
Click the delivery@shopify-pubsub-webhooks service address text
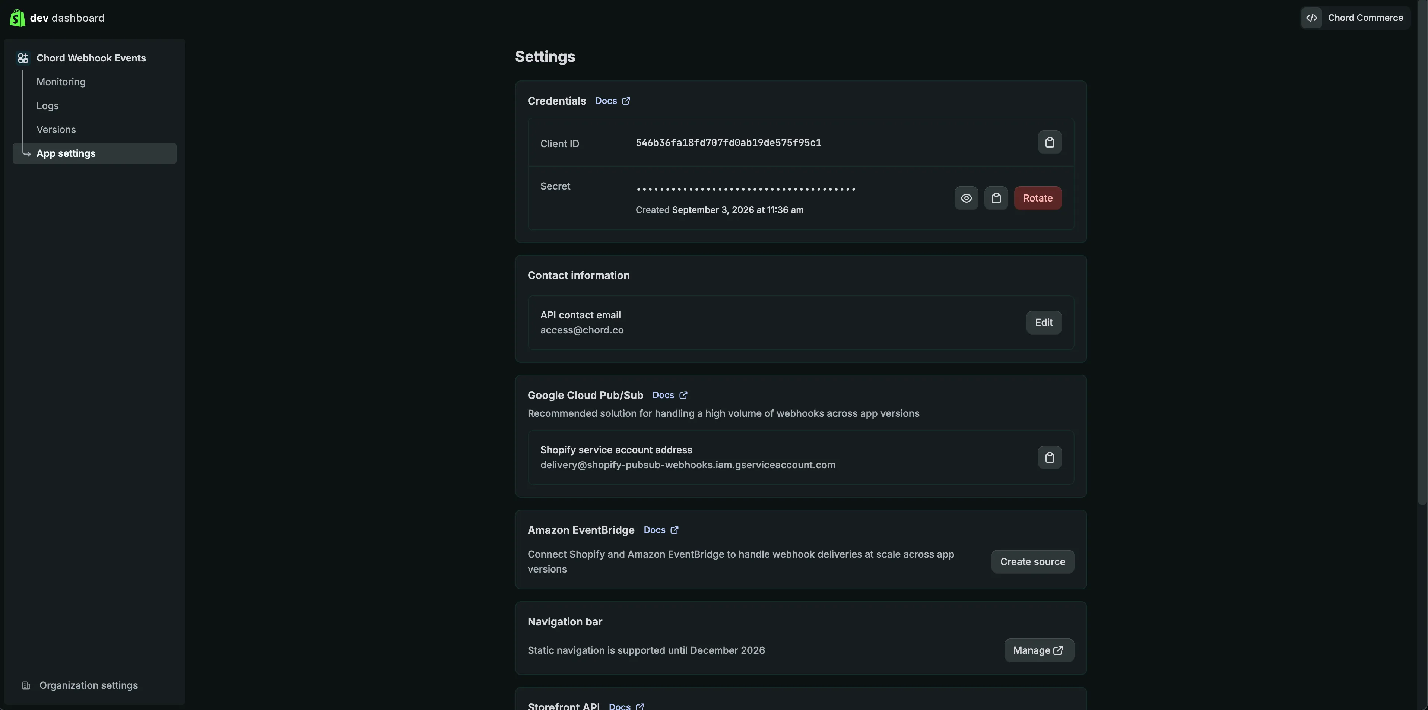tap(688, 465)
